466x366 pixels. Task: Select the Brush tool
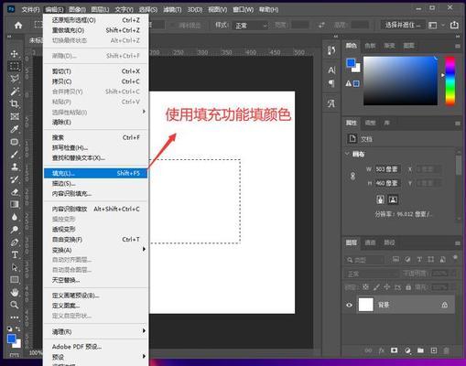pyautogui.click(x=15, y=155)
